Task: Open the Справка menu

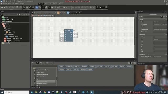Action: (x=22, y=4)
